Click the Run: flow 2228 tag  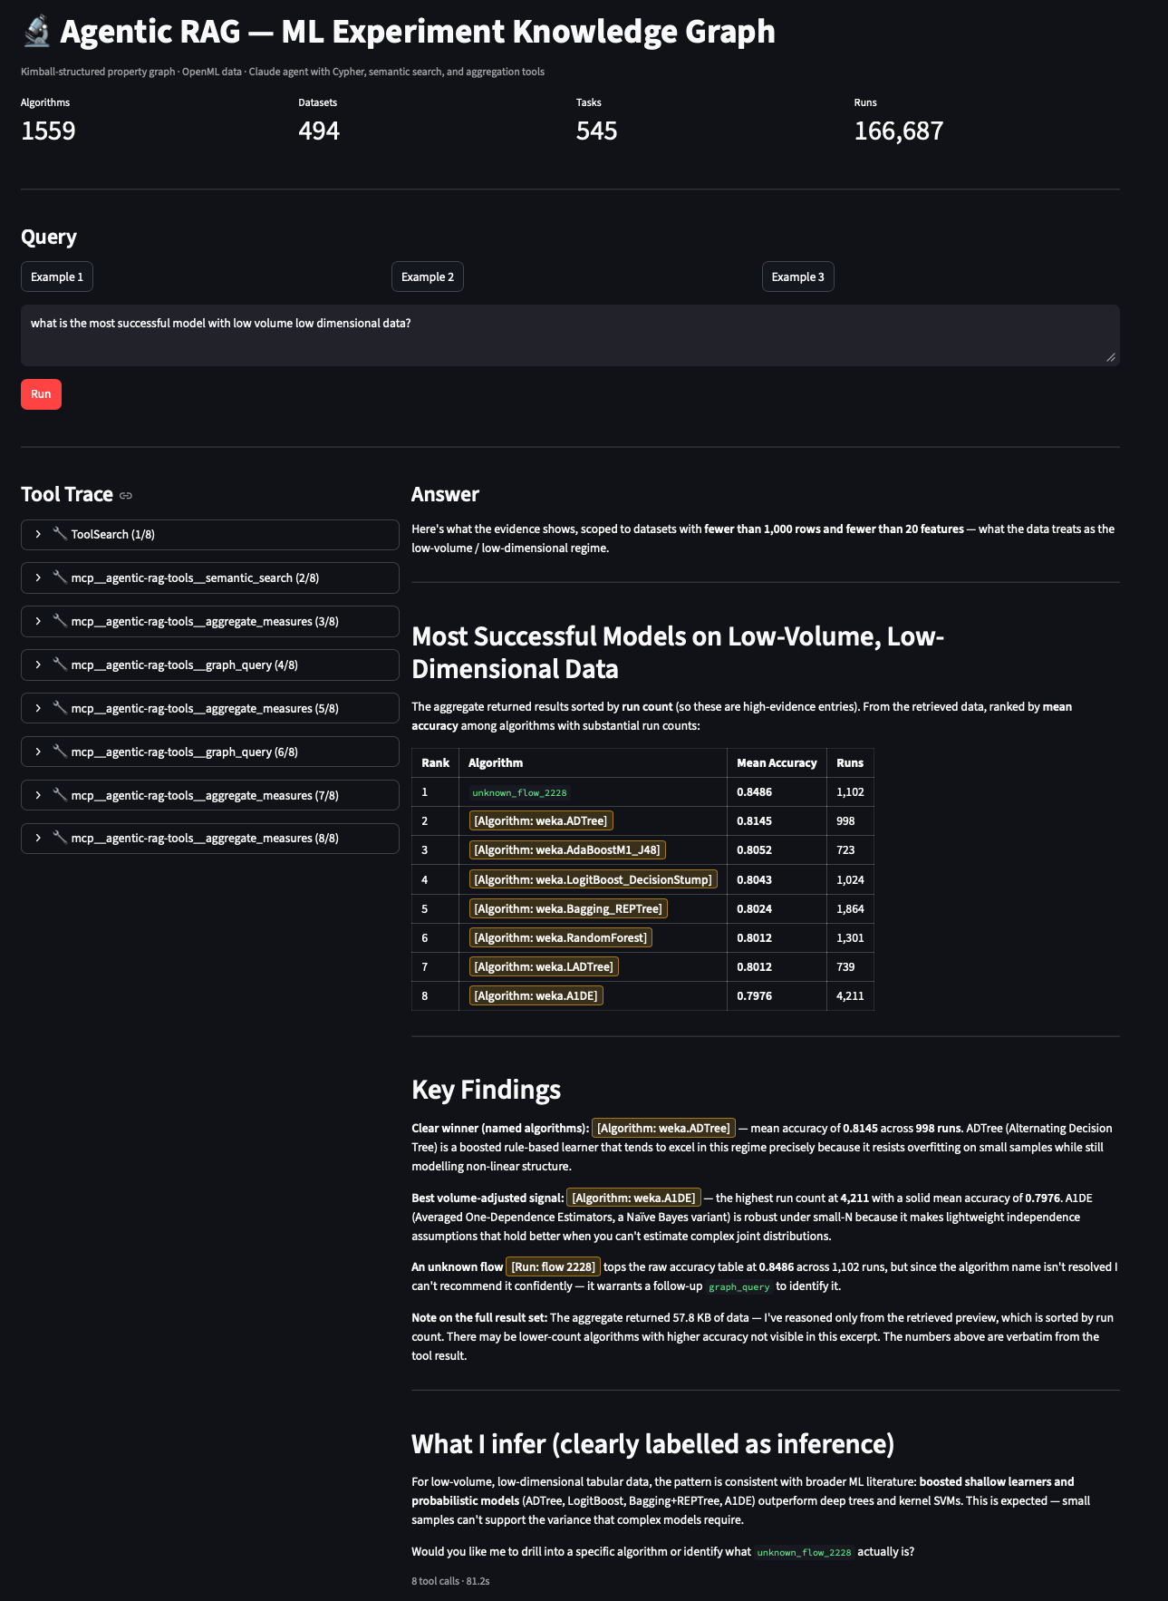pyautogui.click(x=553, y=1266)
